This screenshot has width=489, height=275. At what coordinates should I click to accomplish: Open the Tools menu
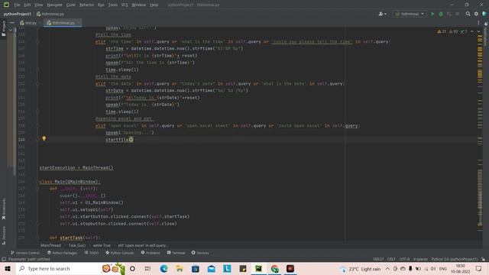pos(113,5)
